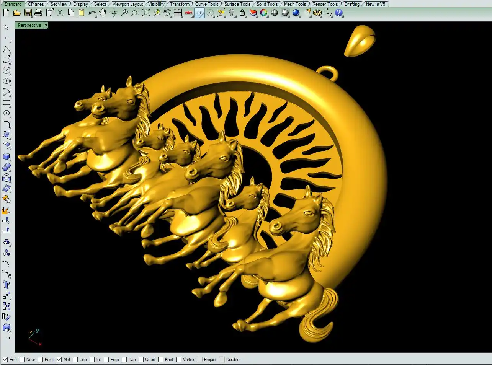Open the color wheel render icon
The height and width of the screenshot is (365, 492).
264,13
